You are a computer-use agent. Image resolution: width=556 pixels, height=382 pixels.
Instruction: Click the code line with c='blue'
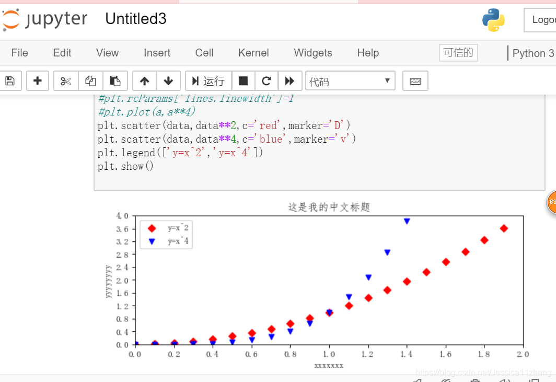pos(227,138)
